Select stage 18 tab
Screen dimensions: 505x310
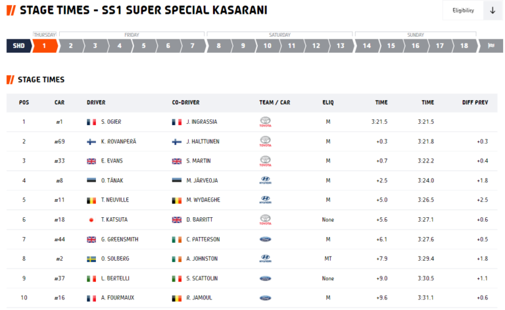pyautogui.click(x=464, y=46)
